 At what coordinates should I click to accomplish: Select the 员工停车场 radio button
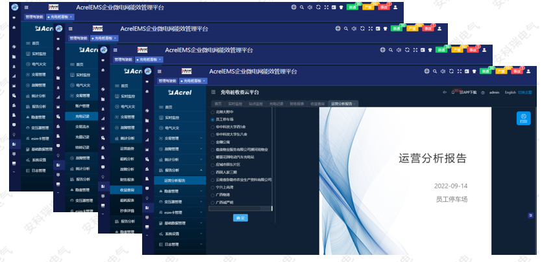click(213, 120)
